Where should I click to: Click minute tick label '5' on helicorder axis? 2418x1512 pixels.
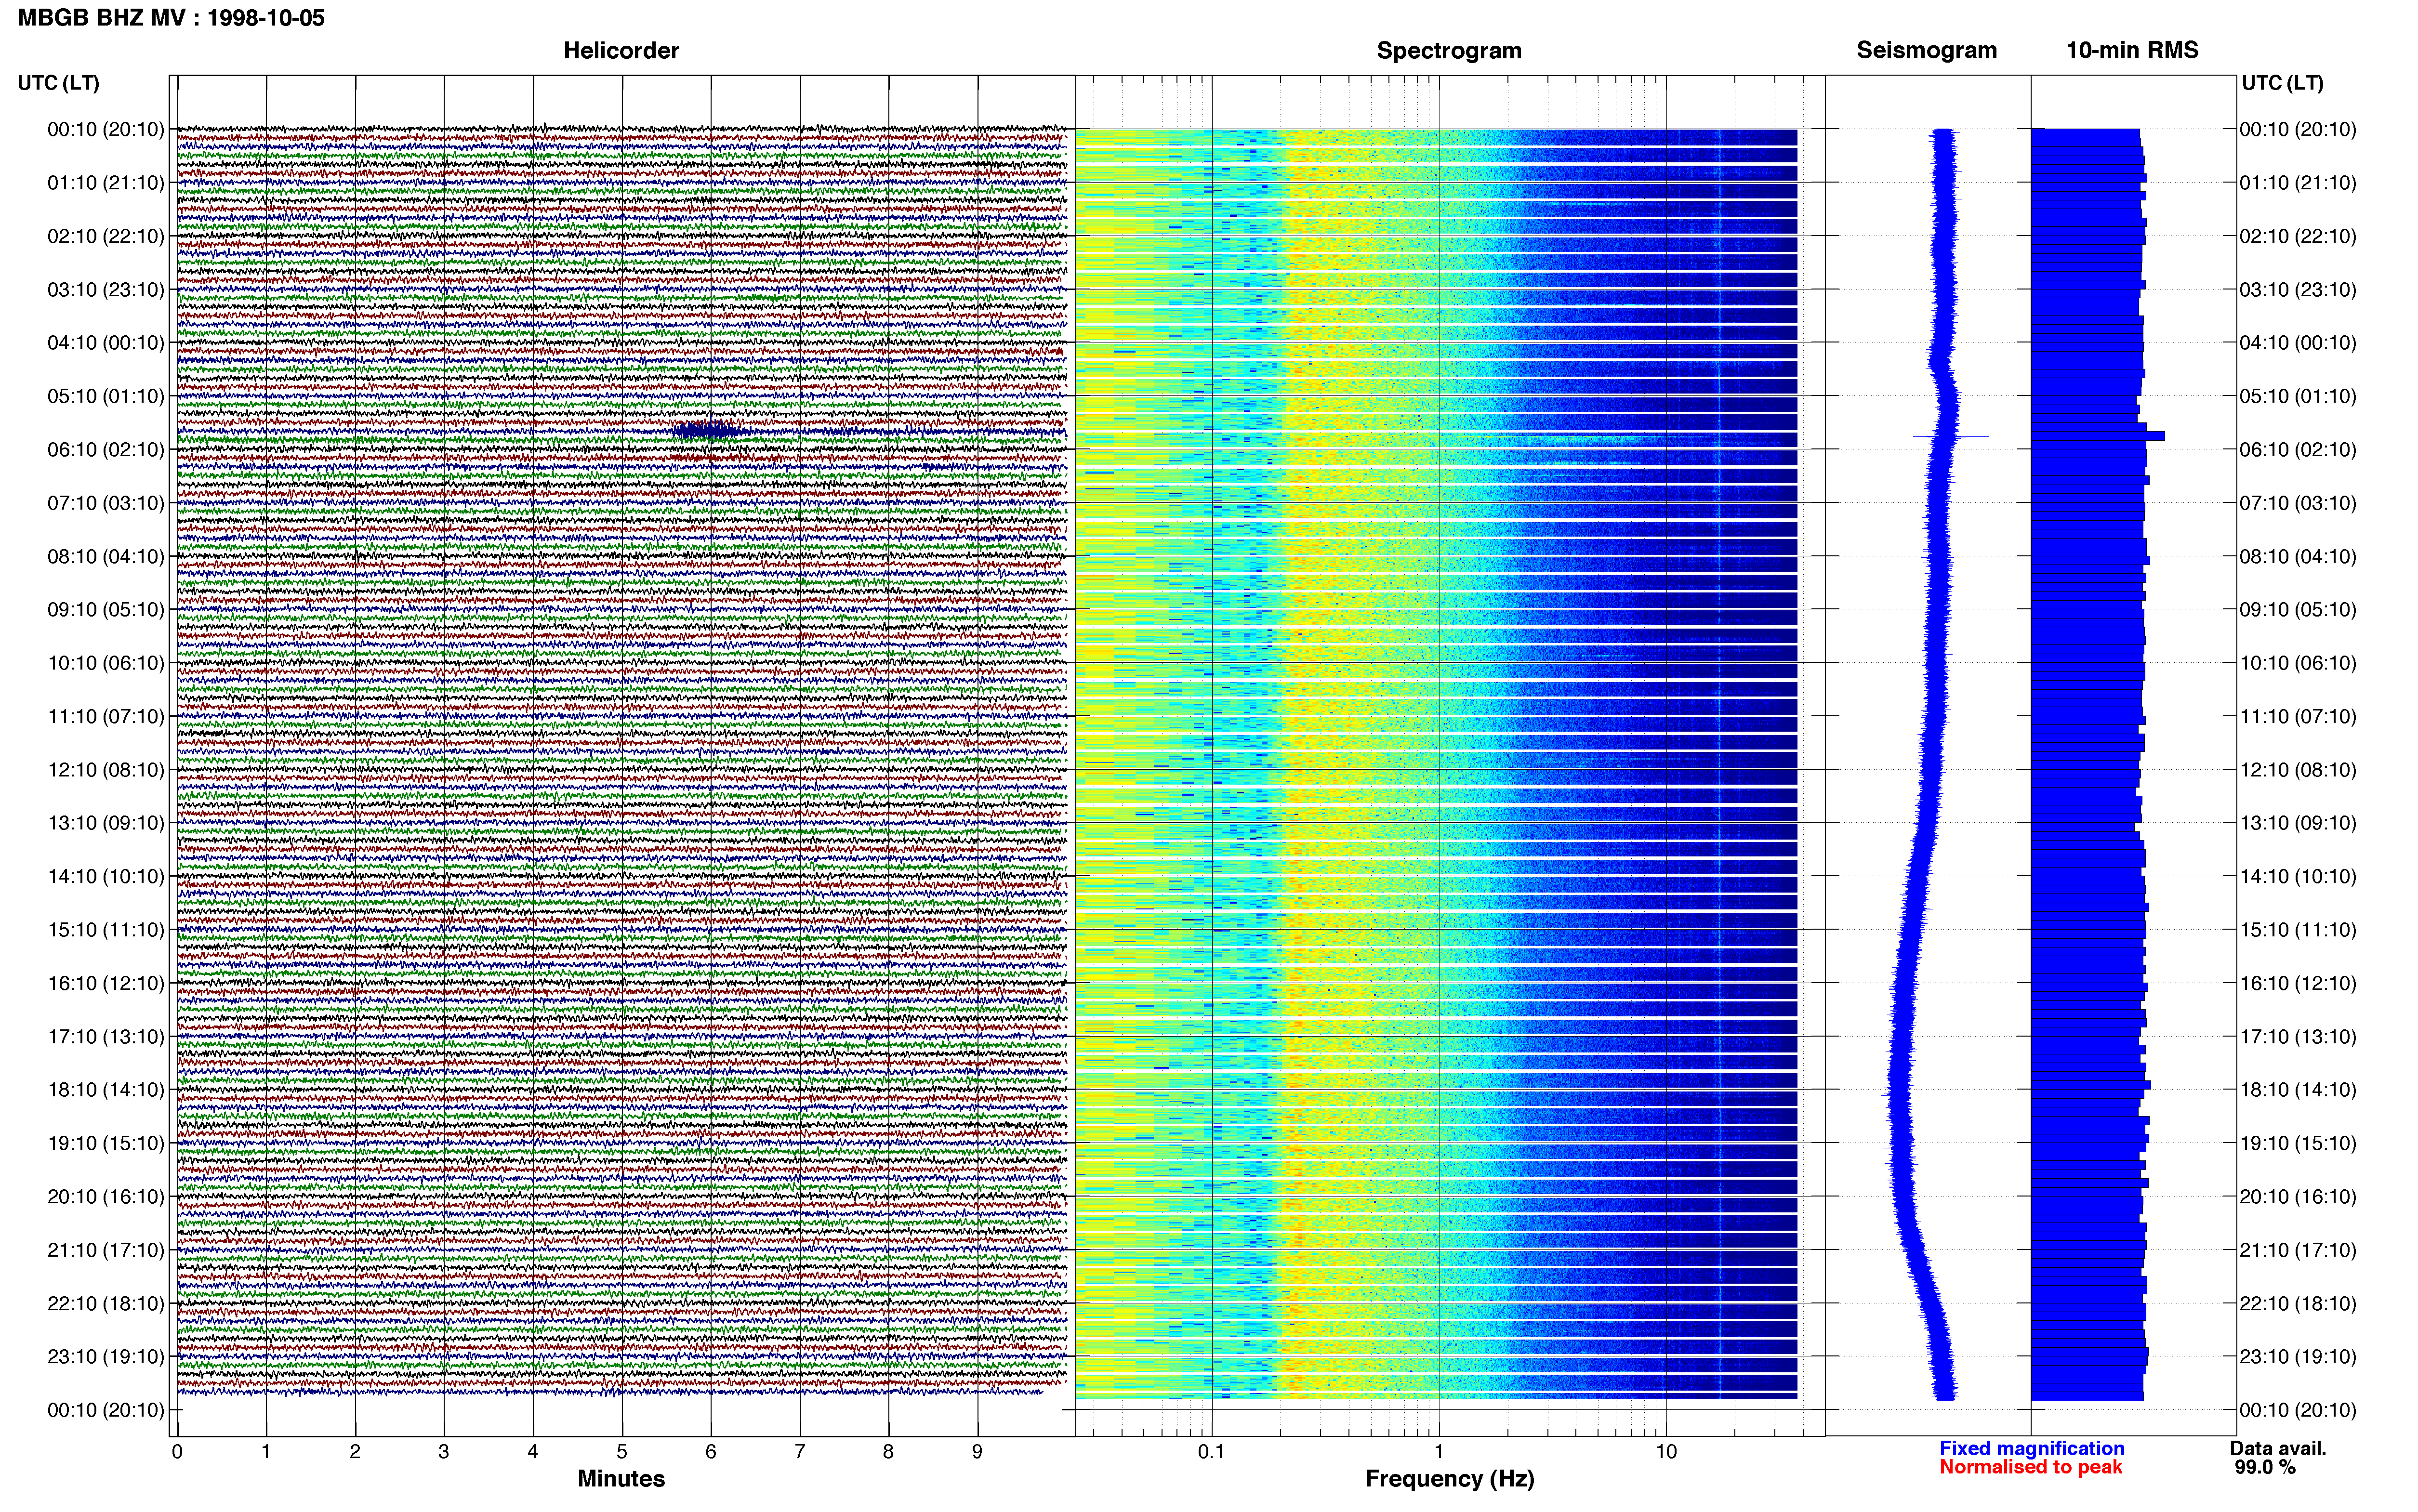click(x=622, y=1452)
